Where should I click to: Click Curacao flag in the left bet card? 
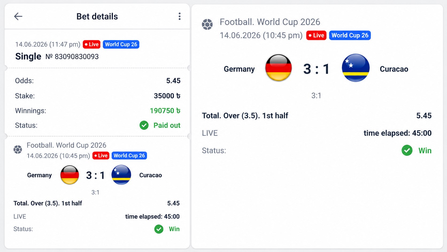pyautogui.click(x=121, y=175)
